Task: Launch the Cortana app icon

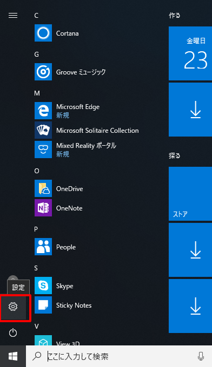Action: coord(43,33)
